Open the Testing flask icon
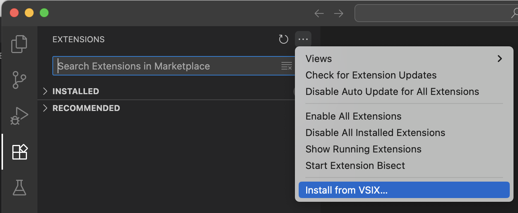 pos(19,187)
